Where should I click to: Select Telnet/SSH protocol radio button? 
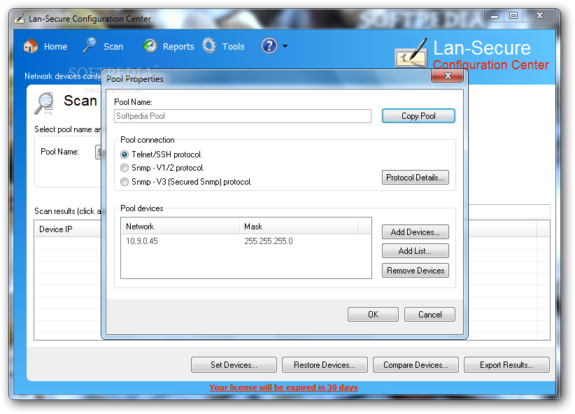tap(125, 155)
